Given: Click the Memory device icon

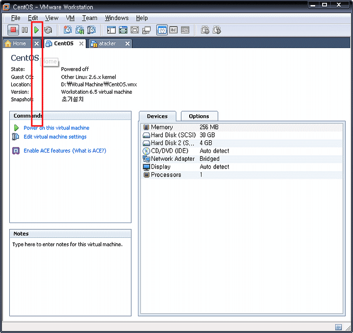Looking at the screenshot, I should [146, 127].
